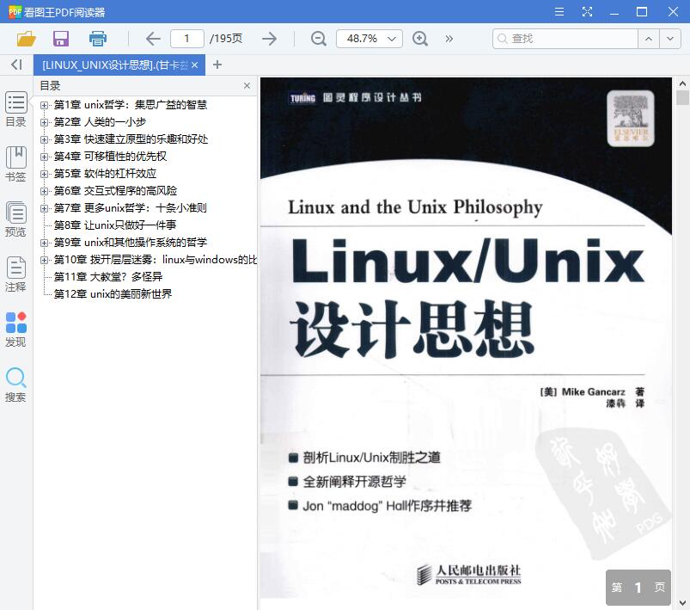Jump to previous search result with up arrow
The height and width of the screenshot is (610, 690).
click(649, 39)
